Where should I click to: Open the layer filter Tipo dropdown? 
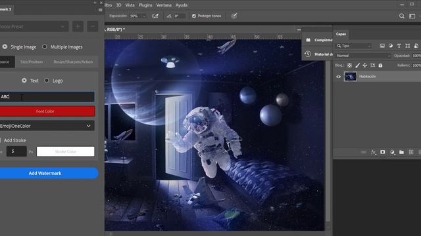(354, 46)
